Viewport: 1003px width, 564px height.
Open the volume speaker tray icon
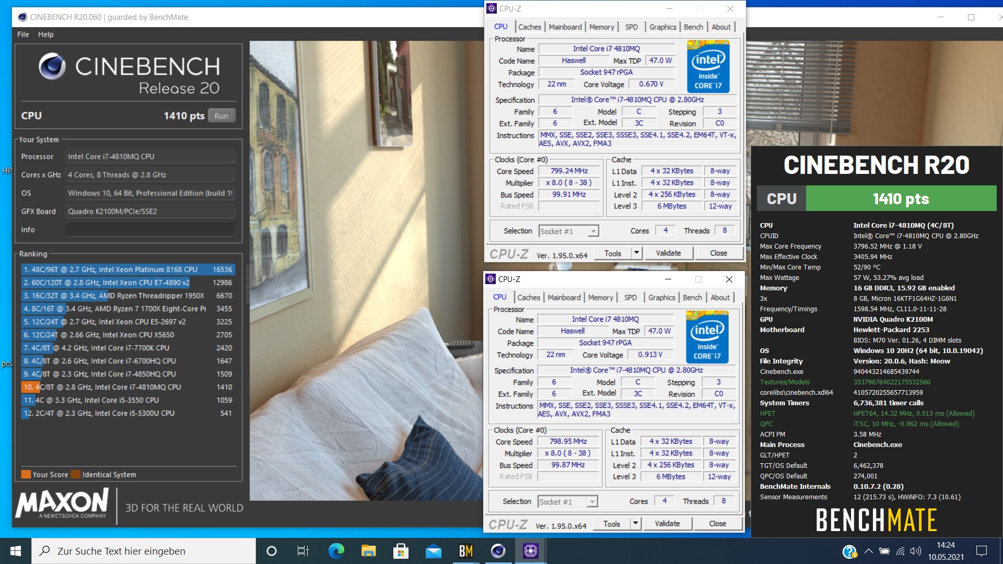pyautogui.click(x=916, y=551)
